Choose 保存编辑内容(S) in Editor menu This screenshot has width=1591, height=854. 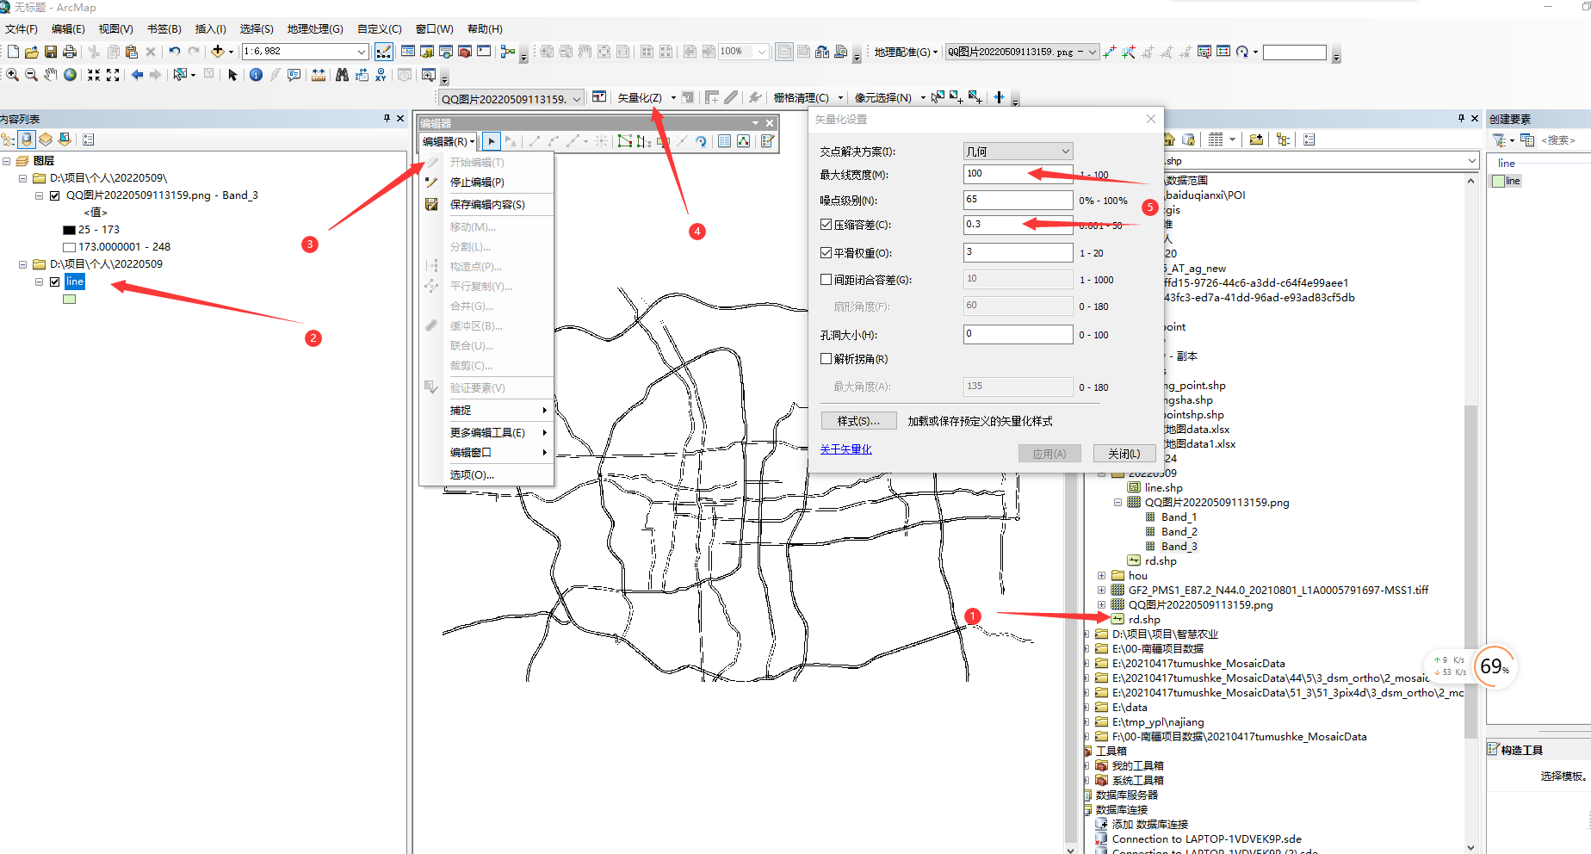(x=486, y=205)
